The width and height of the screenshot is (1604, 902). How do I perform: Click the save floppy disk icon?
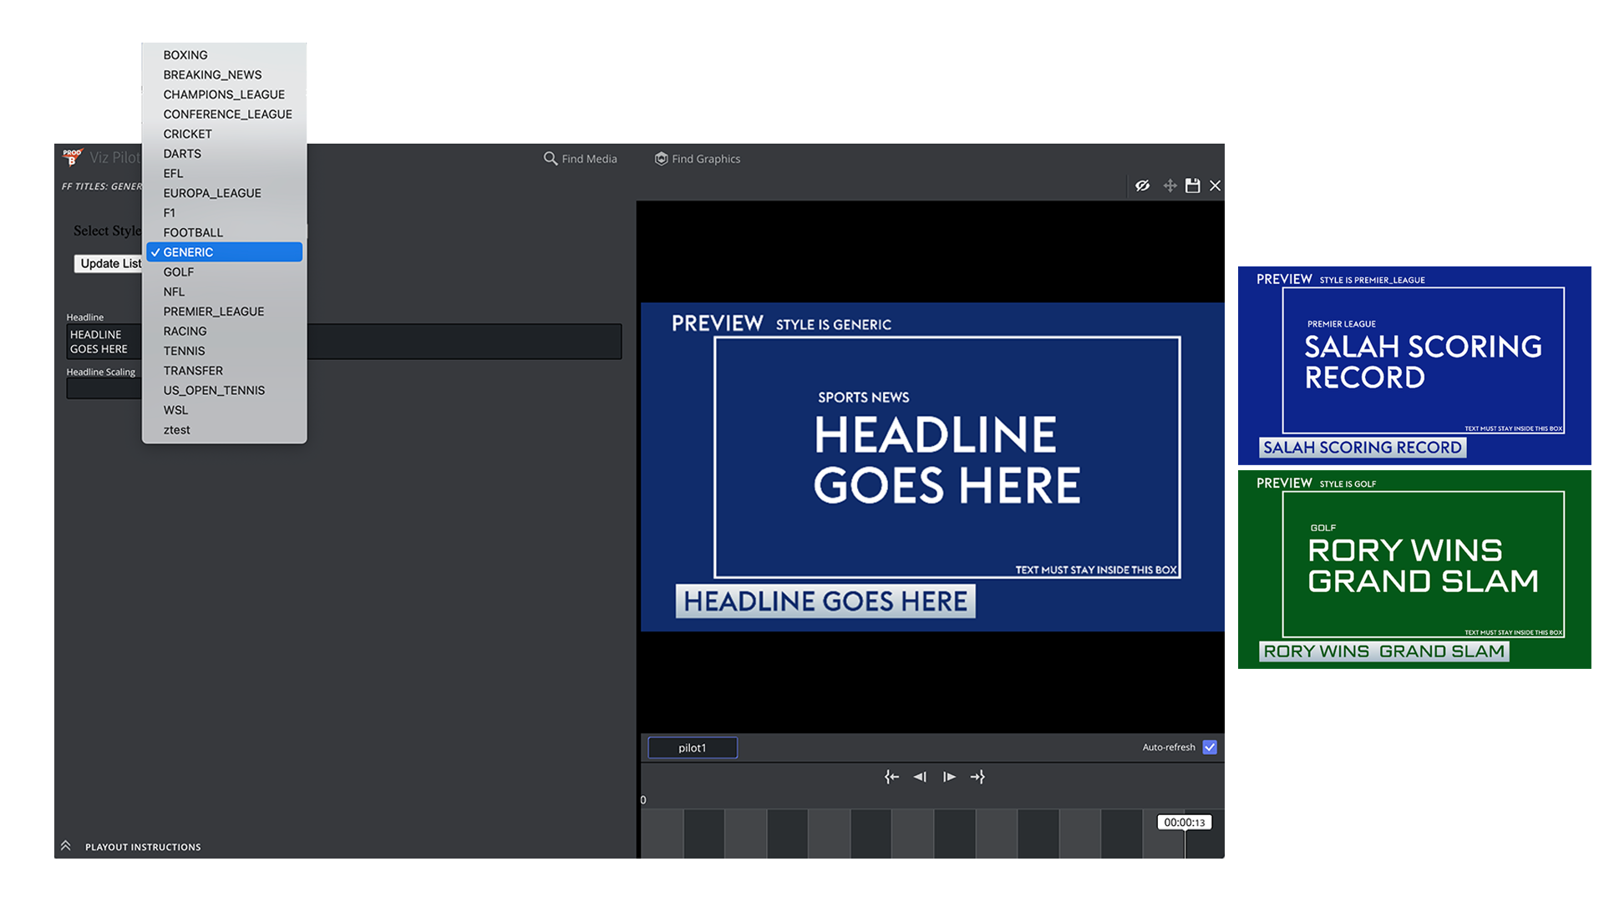1193,185
